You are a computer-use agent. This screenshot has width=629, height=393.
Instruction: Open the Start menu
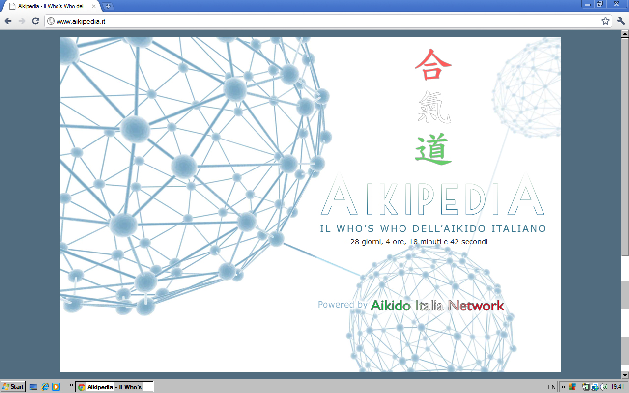[x=12, y=386]
